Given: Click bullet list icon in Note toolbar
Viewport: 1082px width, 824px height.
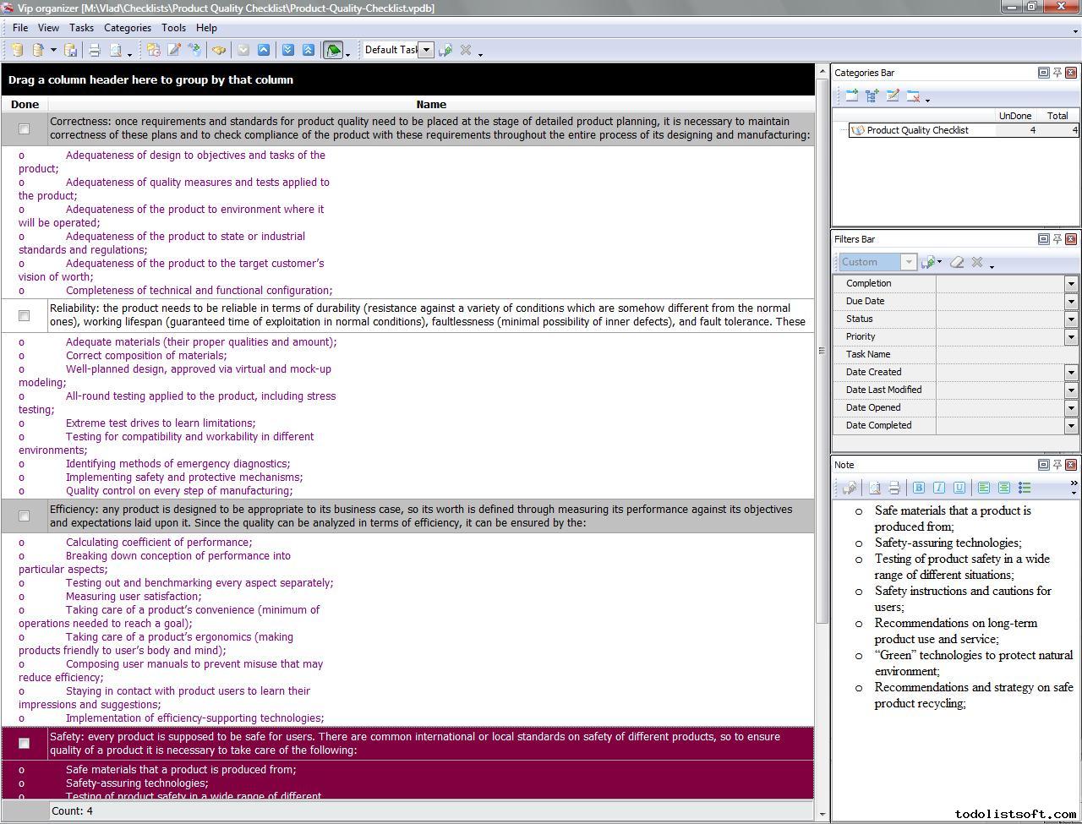Looking at the screenshot, I should coord(1025,488).
